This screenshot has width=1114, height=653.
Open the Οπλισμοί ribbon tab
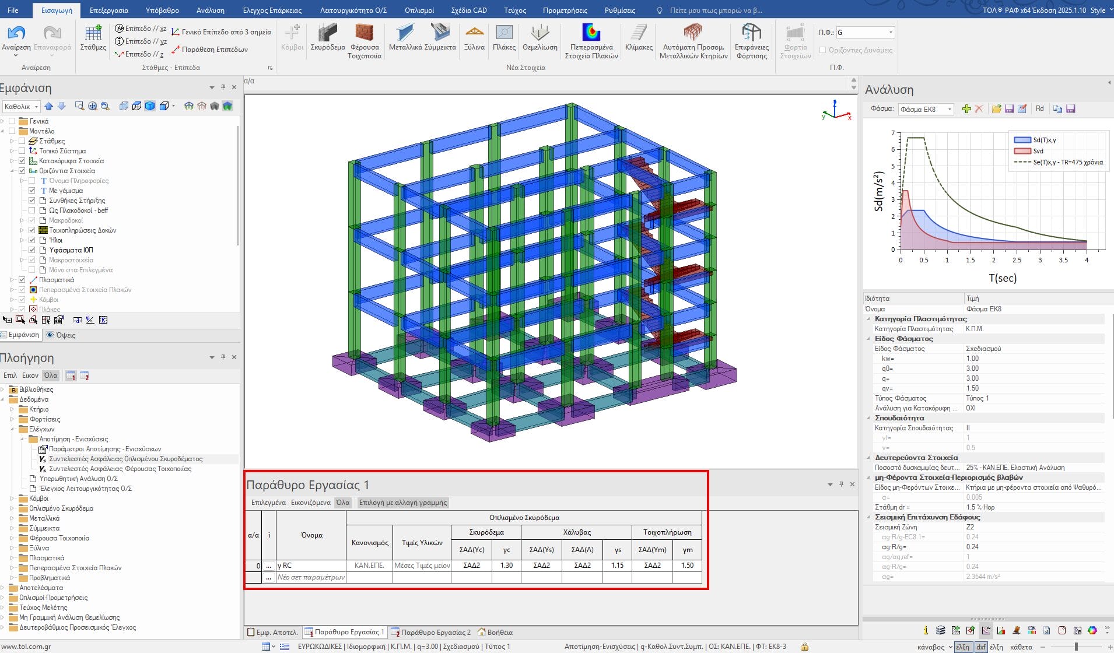click(x=419, y=10)
